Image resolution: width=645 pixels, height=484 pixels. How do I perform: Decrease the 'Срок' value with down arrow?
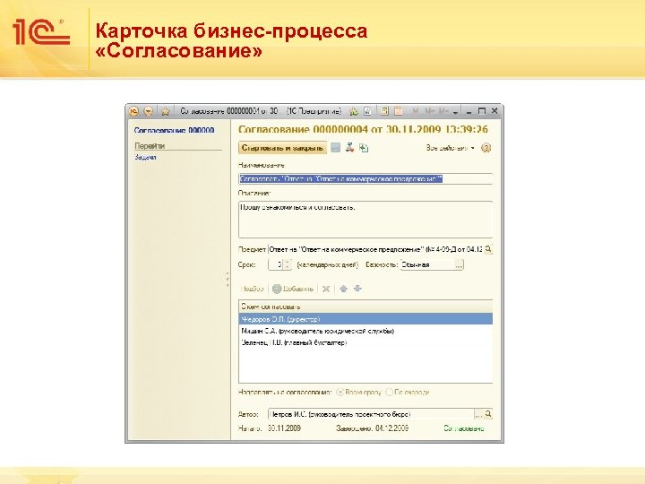click(x=288, y=267)
